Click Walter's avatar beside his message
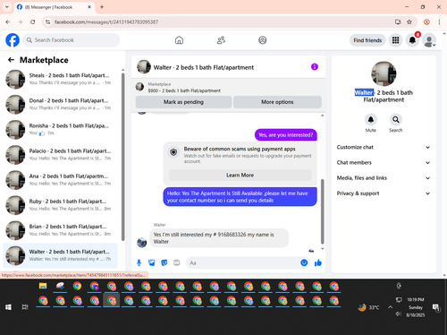Screen dimensions: 447x335 tap(142, 242)
